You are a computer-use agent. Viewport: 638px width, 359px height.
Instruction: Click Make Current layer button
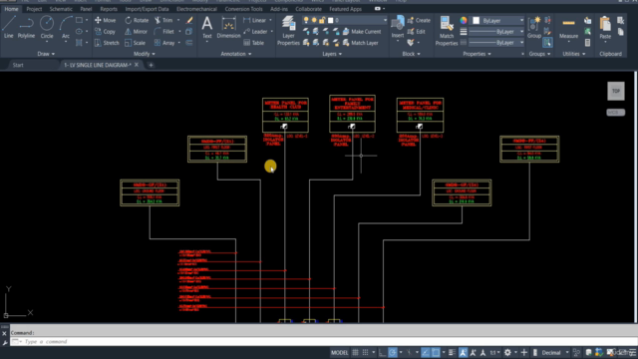(362, 31)
